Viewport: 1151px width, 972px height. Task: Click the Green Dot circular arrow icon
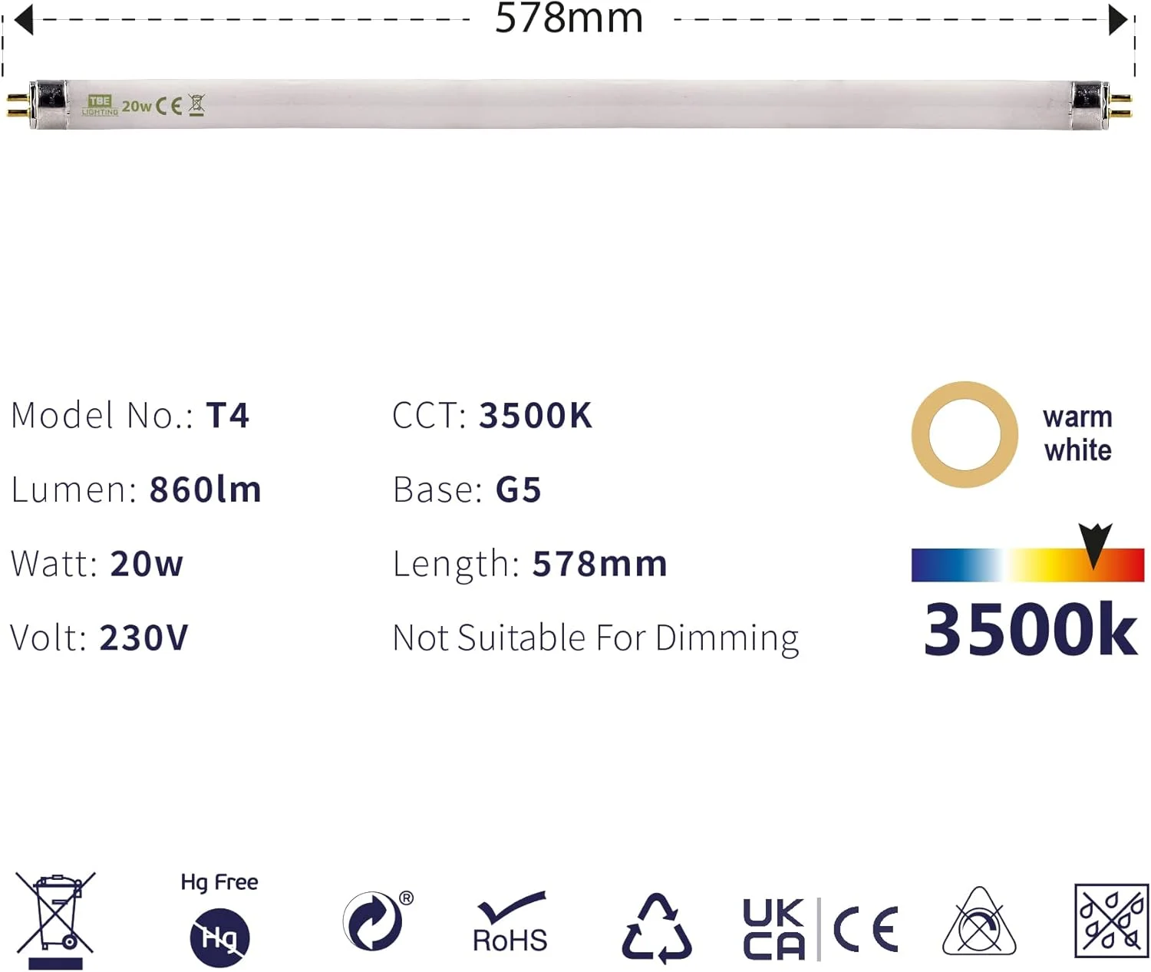[374, 921]
